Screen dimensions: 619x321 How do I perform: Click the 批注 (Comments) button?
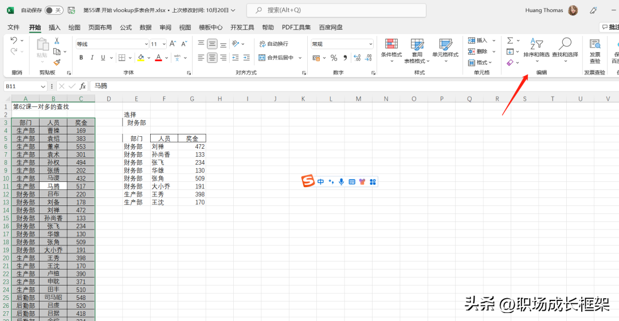(609, 27)
